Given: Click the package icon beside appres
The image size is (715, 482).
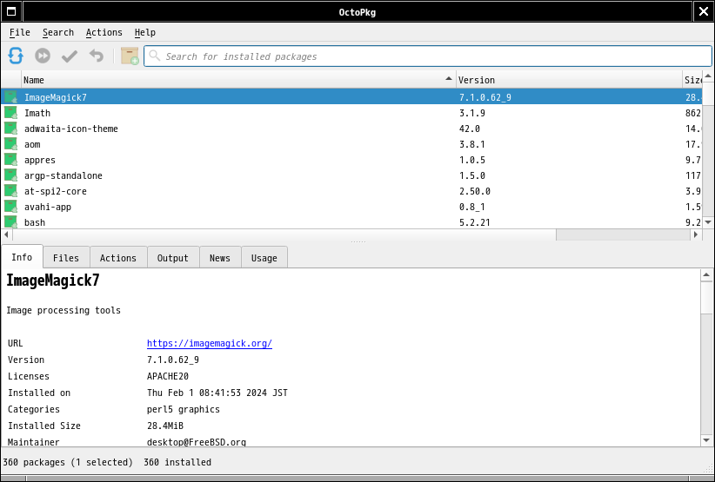Looking at the screenshot, I should coord(11,159).
